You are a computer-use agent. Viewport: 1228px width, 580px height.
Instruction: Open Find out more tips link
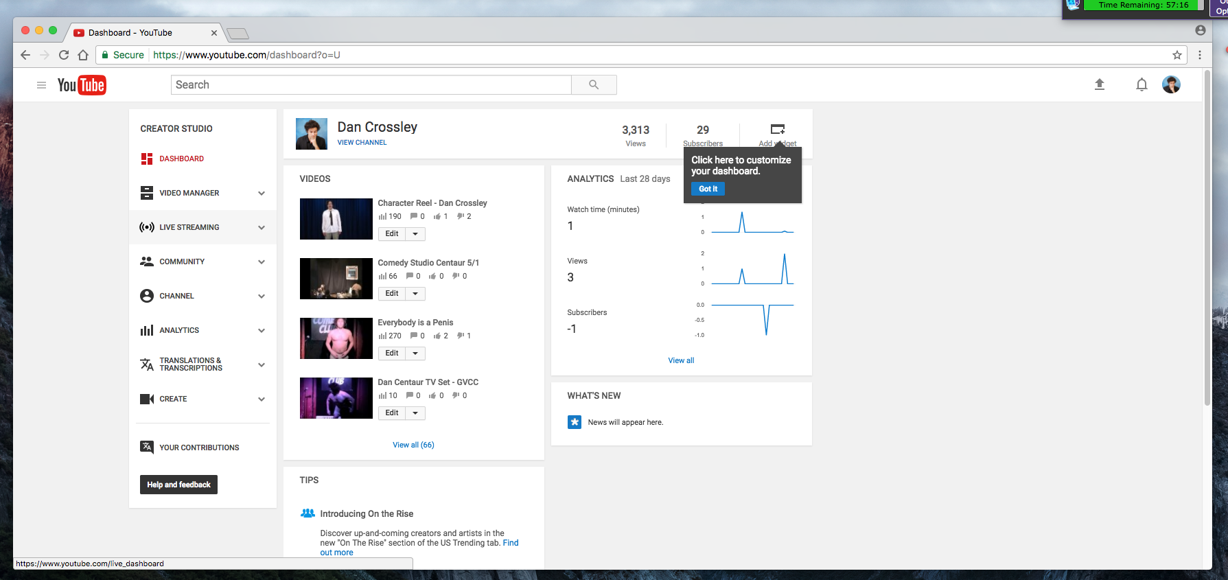point(419,548)
